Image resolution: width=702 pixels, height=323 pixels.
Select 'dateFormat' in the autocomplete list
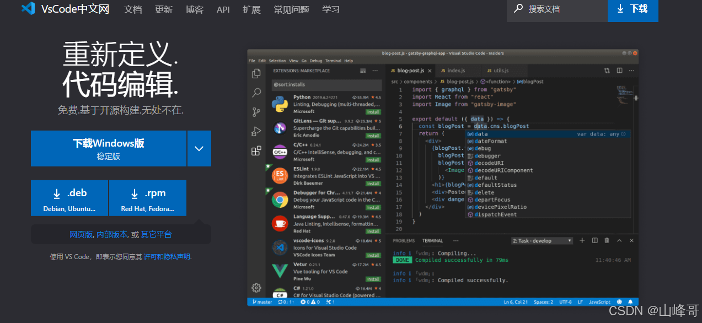pos(549,141)
